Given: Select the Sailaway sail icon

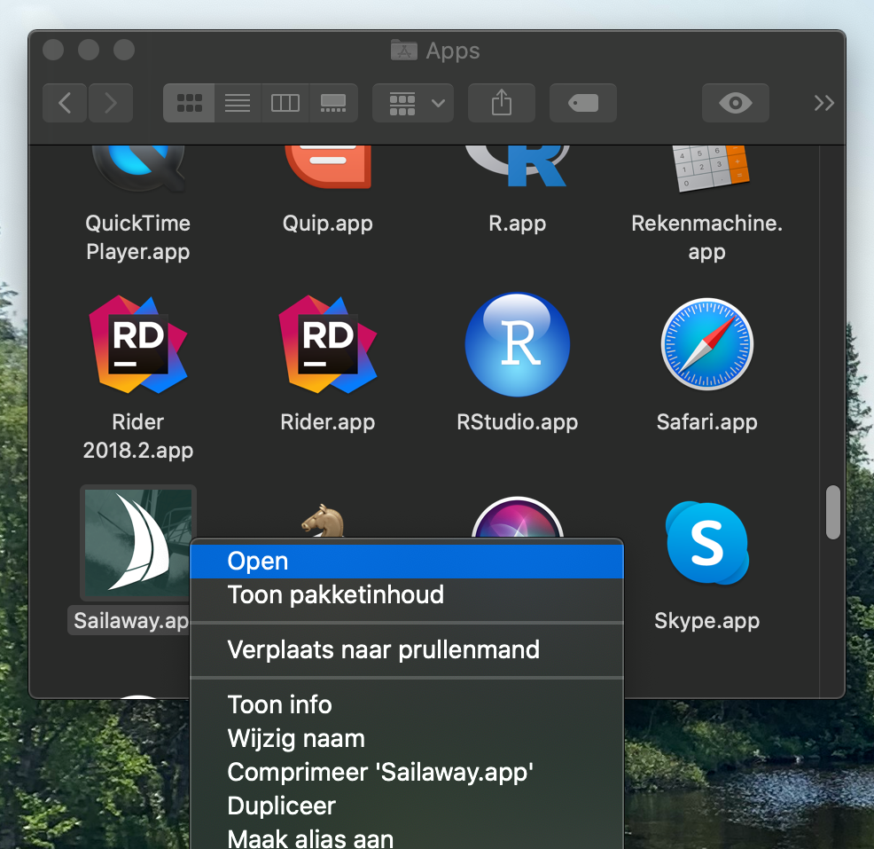Looking at the screenshot, I should [x=138, y=542].
